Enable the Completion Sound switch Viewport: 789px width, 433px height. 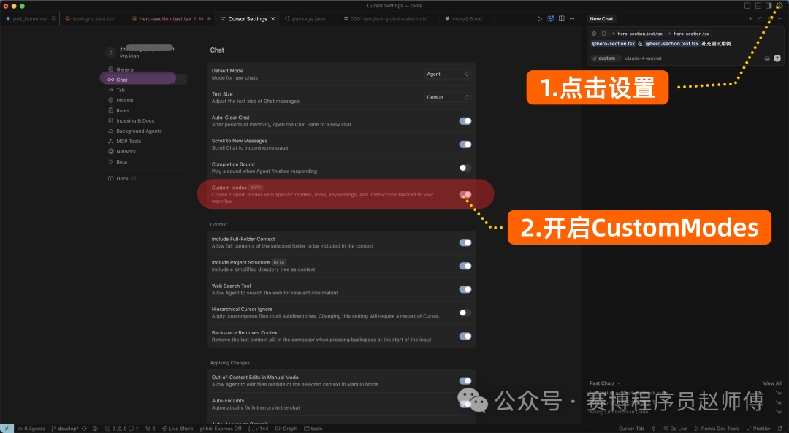pos(465,168)
